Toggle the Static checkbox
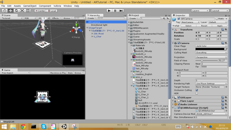Viewport: 231px width, 130px height. pyautogui.click(x=217, y=19)
